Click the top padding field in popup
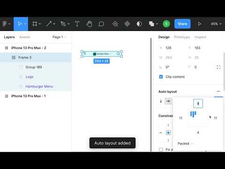 tap(198, 104)
